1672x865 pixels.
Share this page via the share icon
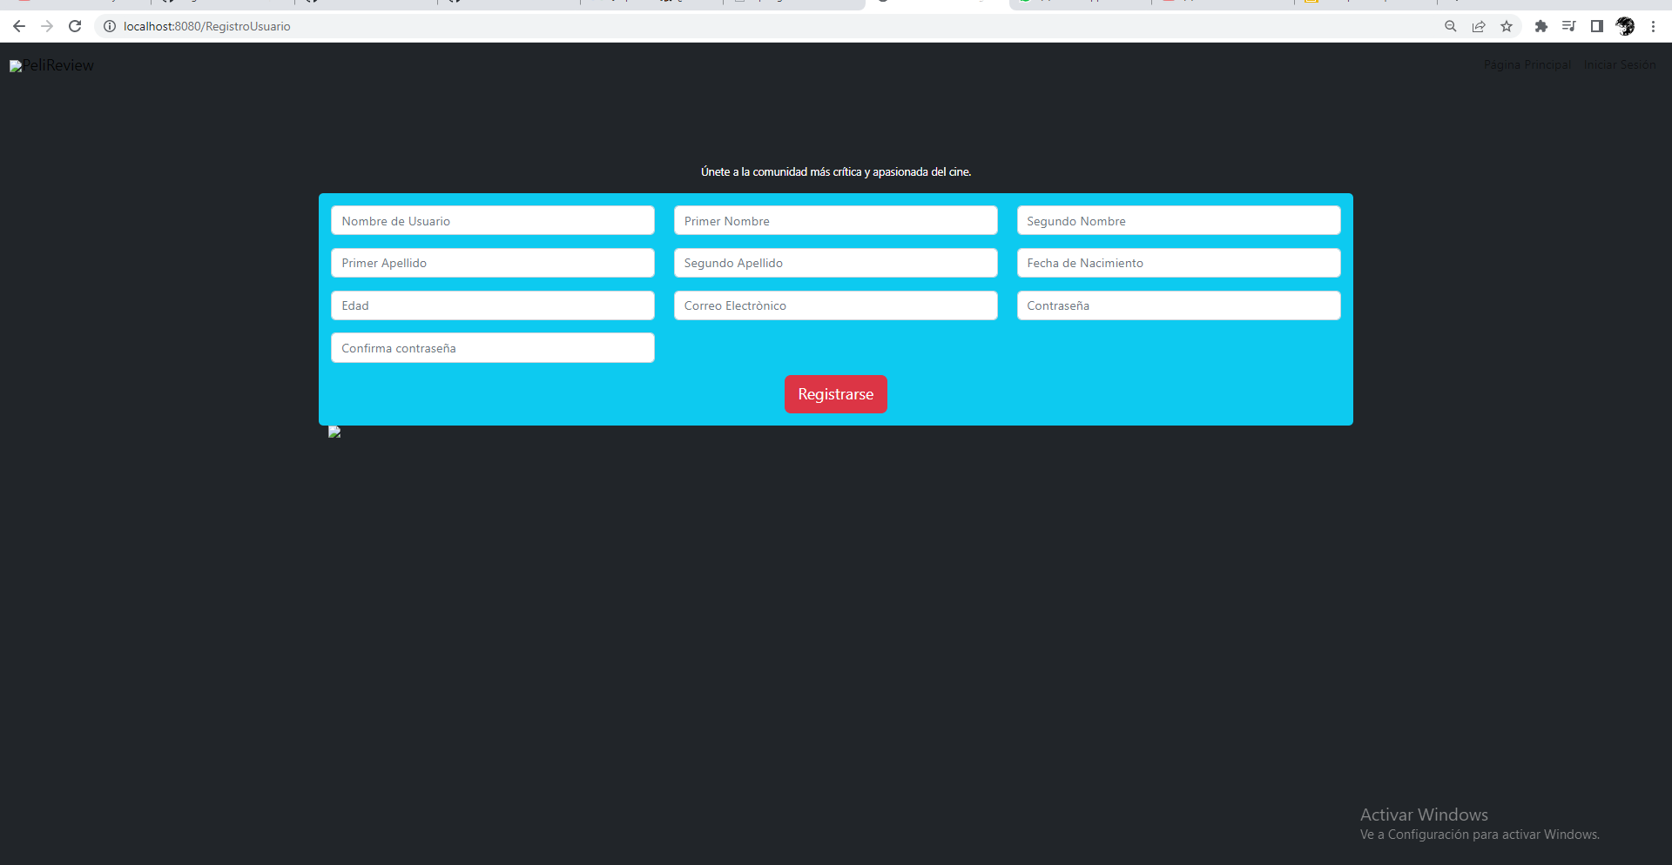coord(1479,26)
